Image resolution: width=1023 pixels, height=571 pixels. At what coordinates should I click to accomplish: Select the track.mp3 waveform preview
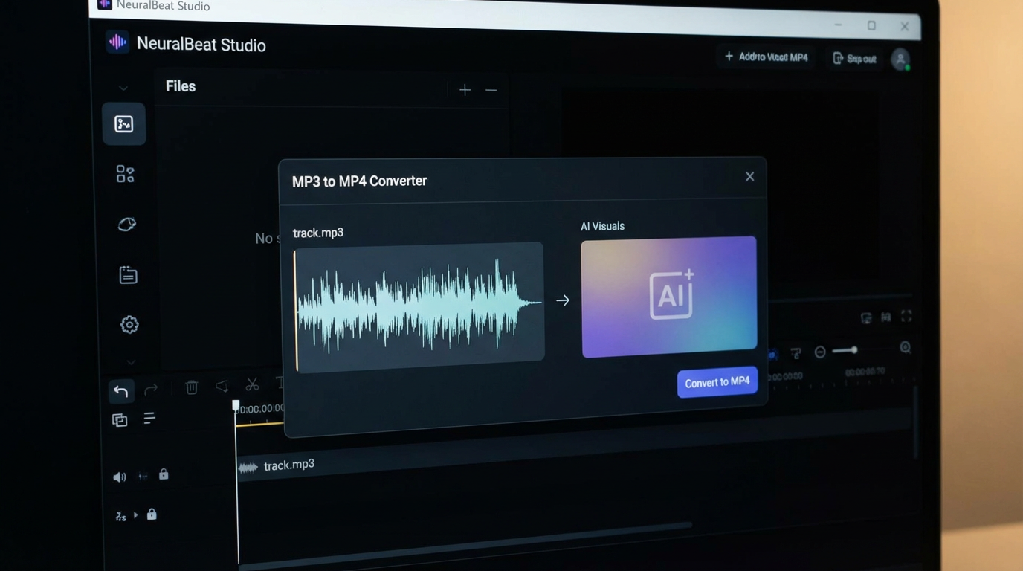[x=419, y=306]
